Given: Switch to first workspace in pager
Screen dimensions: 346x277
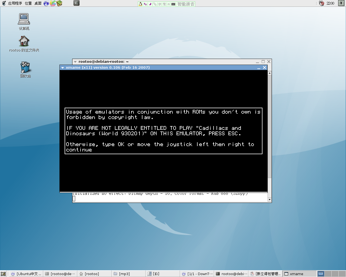Looking at the screenshot, I should point(321,274).
